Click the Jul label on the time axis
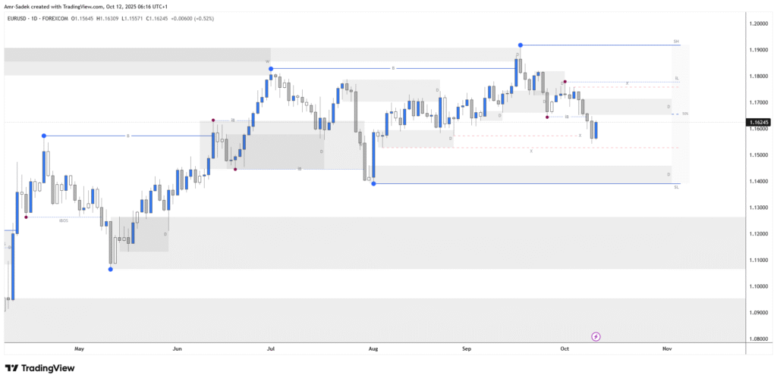This screenshot has width=777, height=381. (x=271, y=349)
